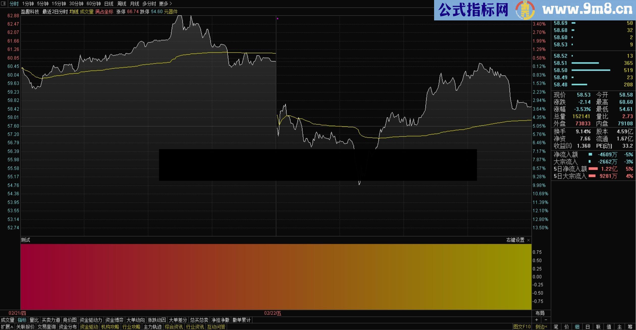Viewport: 636px width, 330px height.
Task: Open the 图文F10 panel
Action: 522,327
